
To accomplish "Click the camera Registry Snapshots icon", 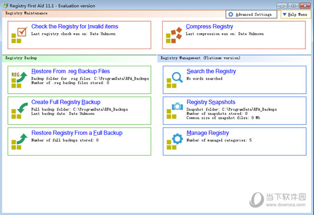I will [175, 110].
